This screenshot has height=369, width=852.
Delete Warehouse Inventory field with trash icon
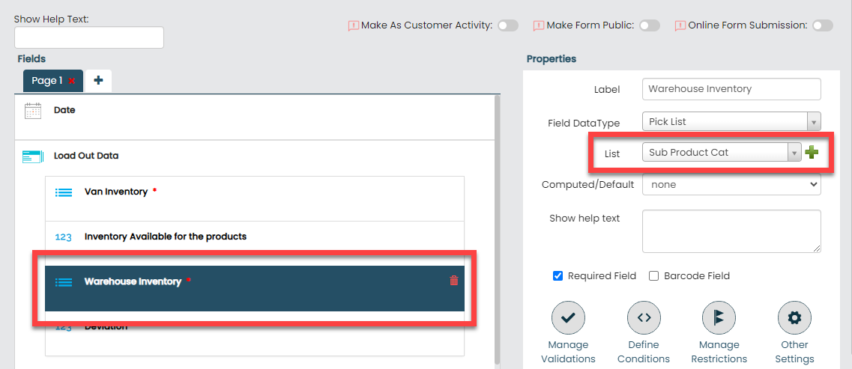coord(453,281)
